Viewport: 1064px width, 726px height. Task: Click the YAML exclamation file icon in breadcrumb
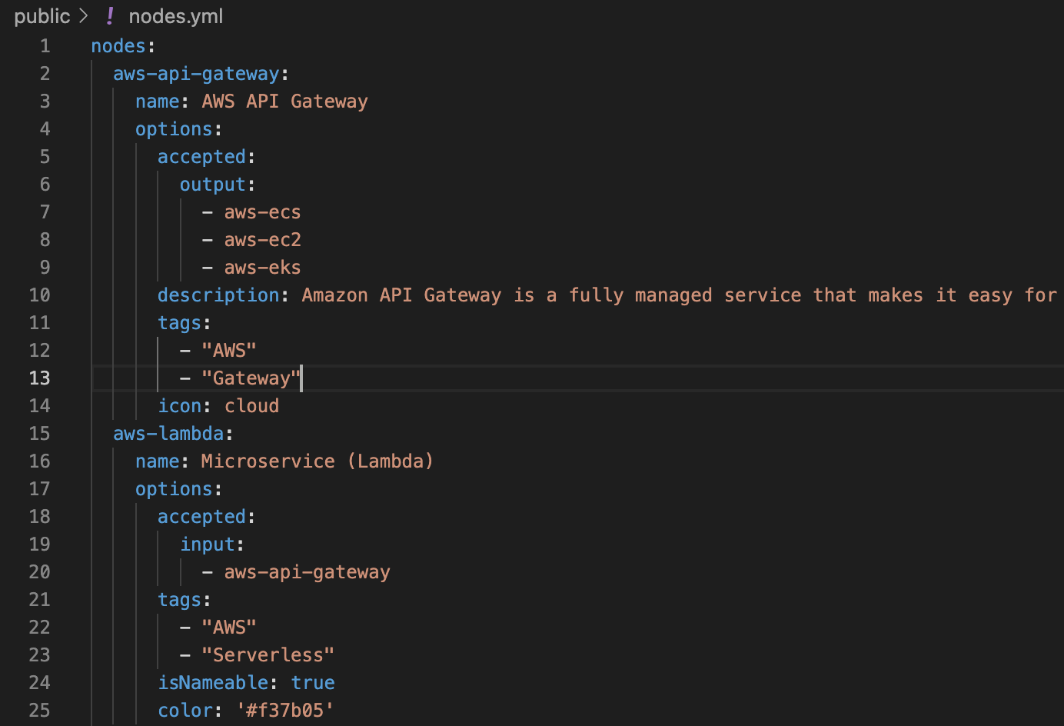coord(110,16)
